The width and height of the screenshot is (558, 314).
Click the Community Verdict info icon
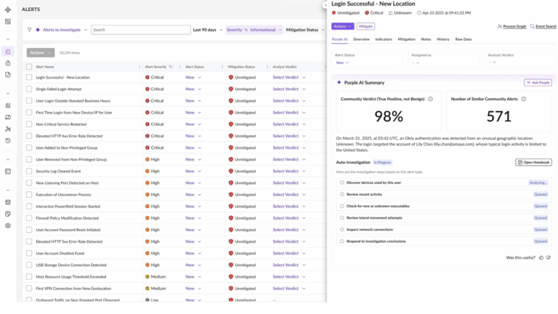tap(430, 99)
